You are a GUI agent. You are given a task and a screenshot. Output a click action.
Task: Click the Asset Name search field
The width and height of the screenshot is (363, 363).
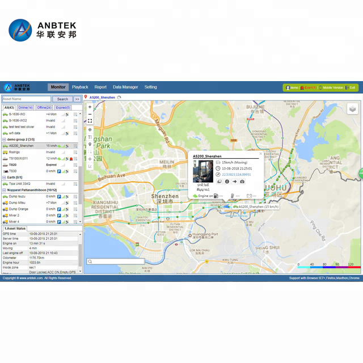point(27,99)
